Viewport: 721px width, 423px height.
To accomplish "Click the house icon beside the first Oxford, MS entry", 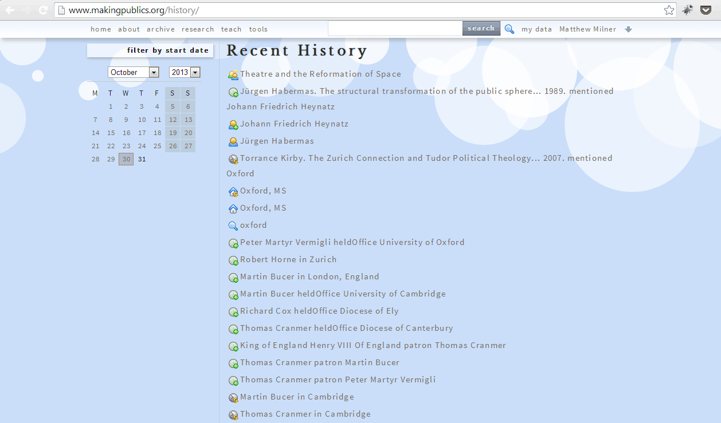I will click(x=233, y=192).
